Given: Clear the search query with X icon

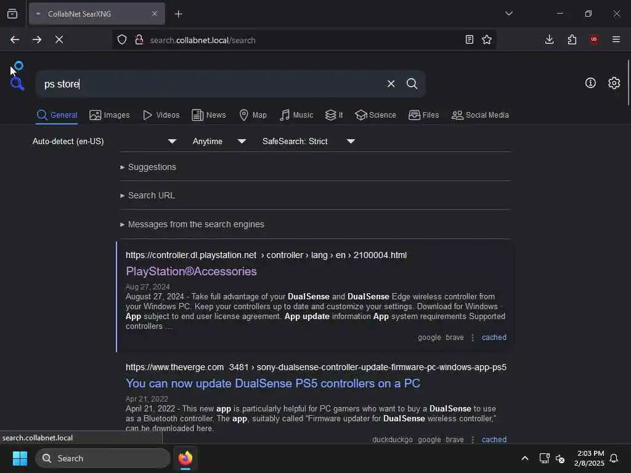Looking at the screenshot, I should [391, 84].
